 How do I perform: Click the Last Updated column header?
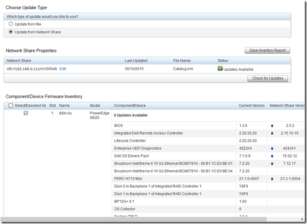[136, 60]
